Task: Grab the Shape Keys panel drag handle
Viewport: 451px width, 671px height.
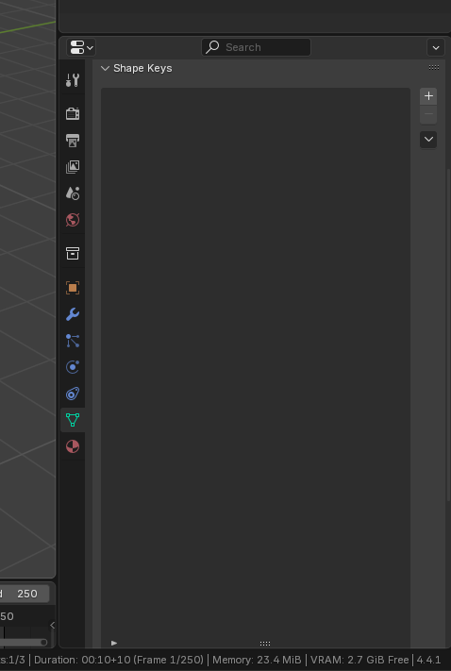Action: (434, 67)
